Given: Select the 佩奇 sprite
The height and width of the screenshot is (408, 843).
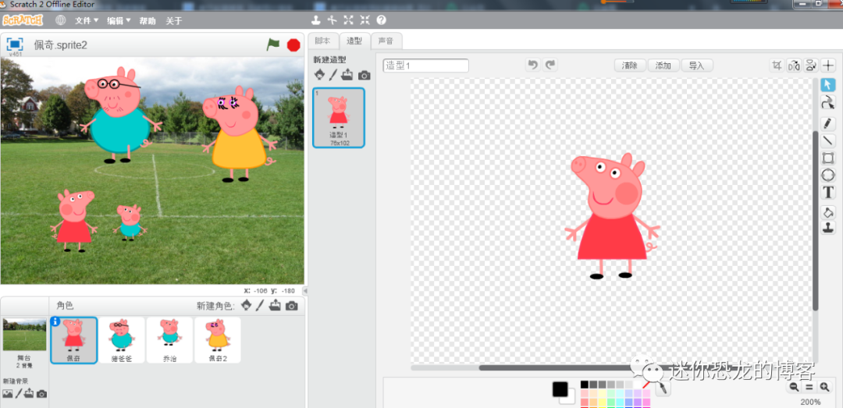Looking at the screenshot, I should (74, 339).
